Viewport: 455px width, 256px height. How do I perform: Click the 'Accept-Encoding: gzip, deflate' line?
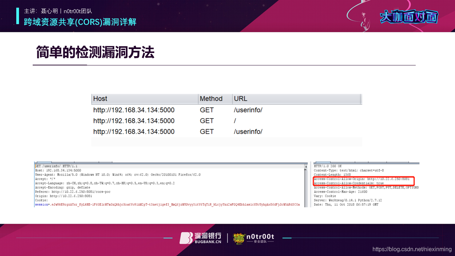[63, 188]
